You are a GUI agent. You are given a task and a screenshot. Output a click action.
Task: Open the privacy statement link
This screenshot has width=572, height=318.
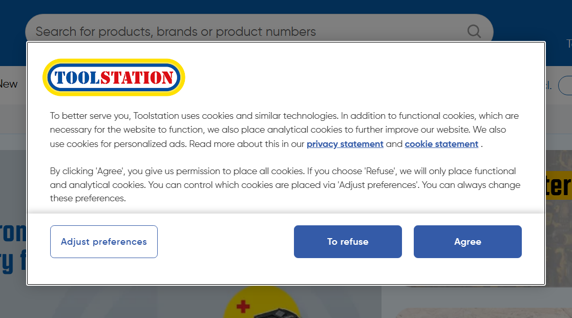345,144
